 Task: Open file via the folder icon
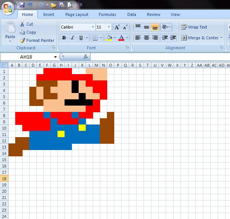tap(54, 5)
